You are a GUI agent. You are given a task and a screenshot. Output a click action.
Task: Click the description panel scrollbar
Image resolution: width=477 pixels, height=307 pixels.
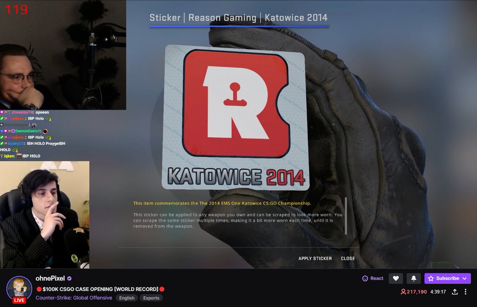tap(346, 216)
